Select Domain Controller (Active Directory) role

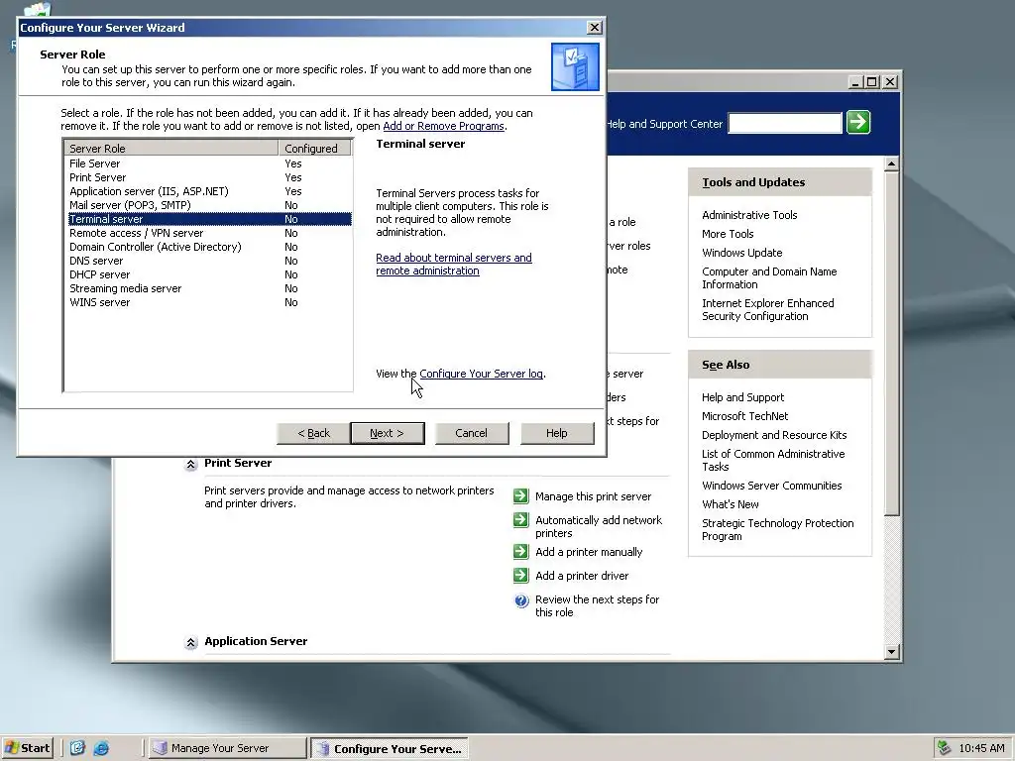(x=209, y=247)
